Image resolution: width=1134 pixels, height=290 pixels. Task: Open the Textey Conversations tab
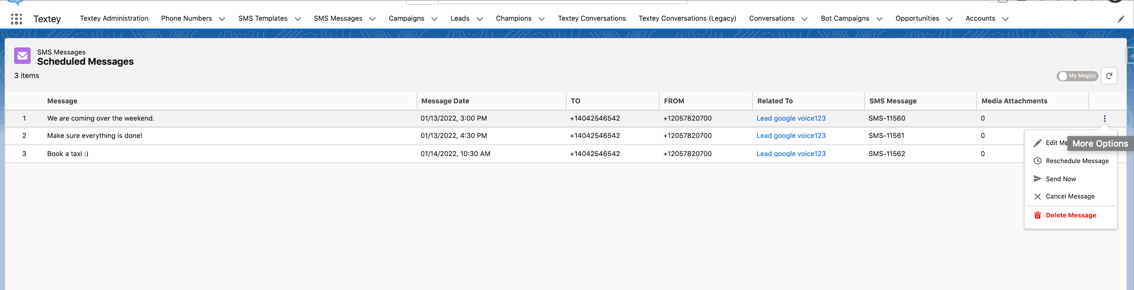click(x=592, y=18)
